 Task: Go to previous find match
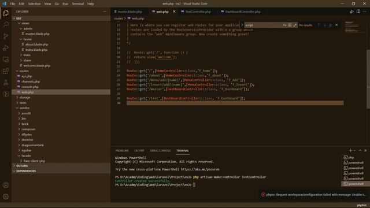[319, 25]
